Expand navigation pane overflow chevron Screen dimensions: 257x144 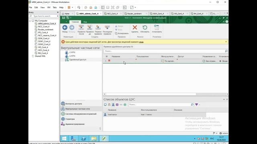[100, 129]
